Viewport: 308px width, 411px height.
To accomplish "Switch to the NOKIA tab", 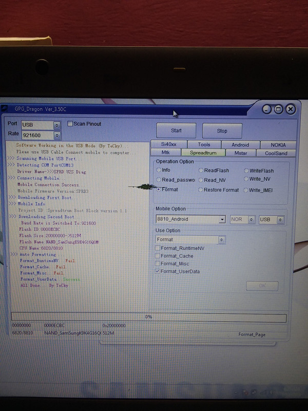I will click(x=278, y=145).
